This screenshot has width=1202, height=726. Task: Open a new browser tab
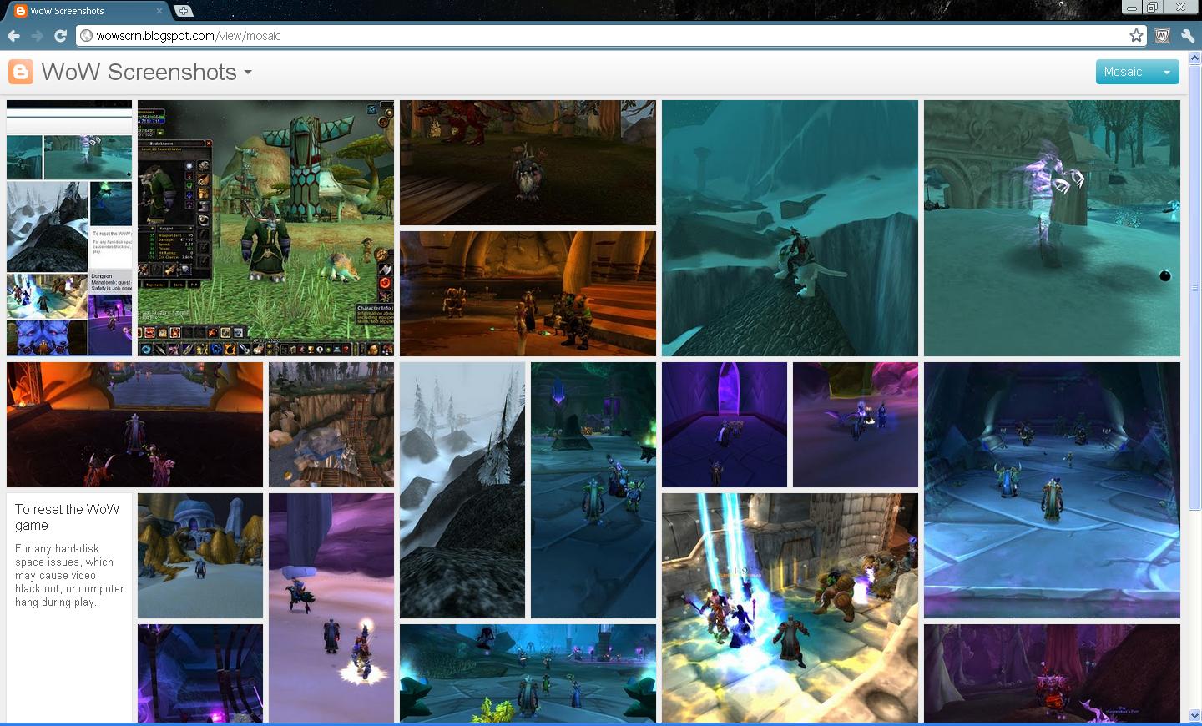point(182,11)
